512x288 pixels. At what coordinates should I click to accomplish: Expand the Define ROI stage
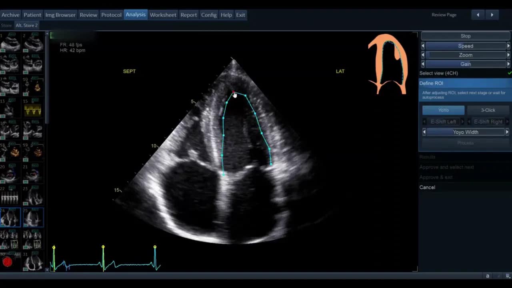point(431,83)
